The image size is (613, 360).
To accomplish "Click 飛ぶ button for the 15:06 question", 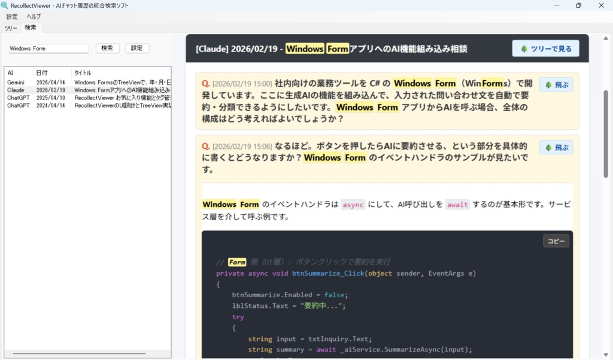I will (x=556, y=148).
